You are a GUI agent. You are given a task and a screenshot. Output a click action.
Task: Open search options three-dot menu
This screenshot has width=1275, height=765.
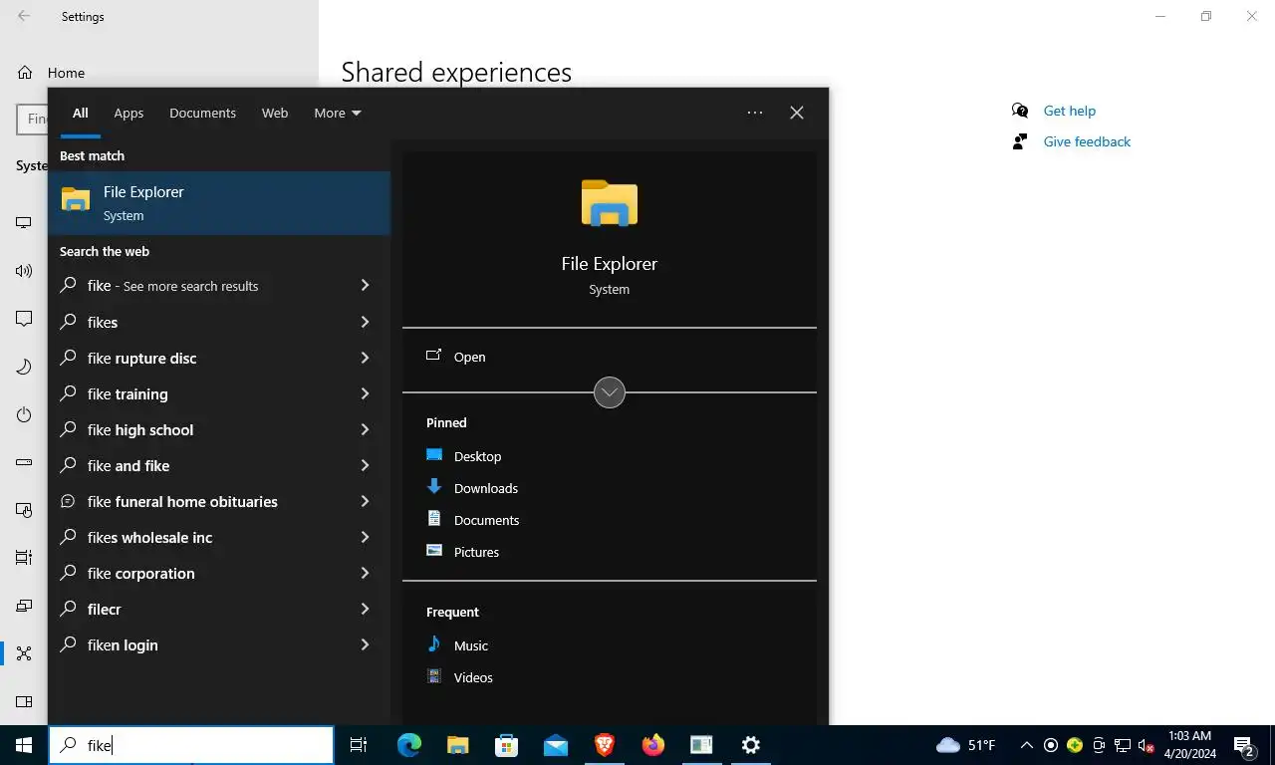pos(755,113)
